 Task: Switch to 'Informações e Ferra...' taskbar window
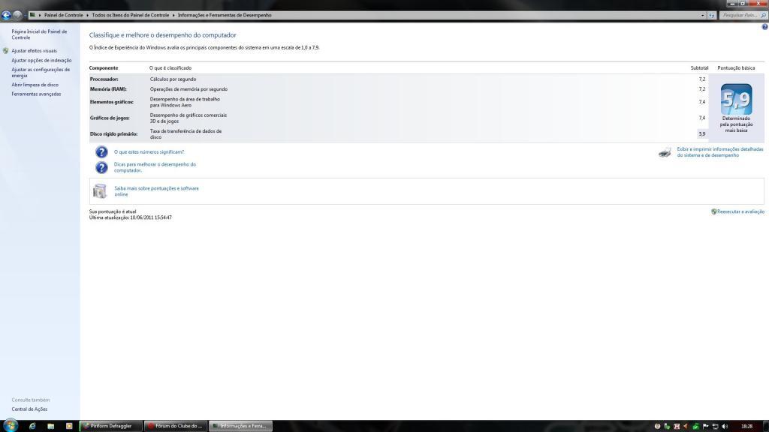[241, 426]
